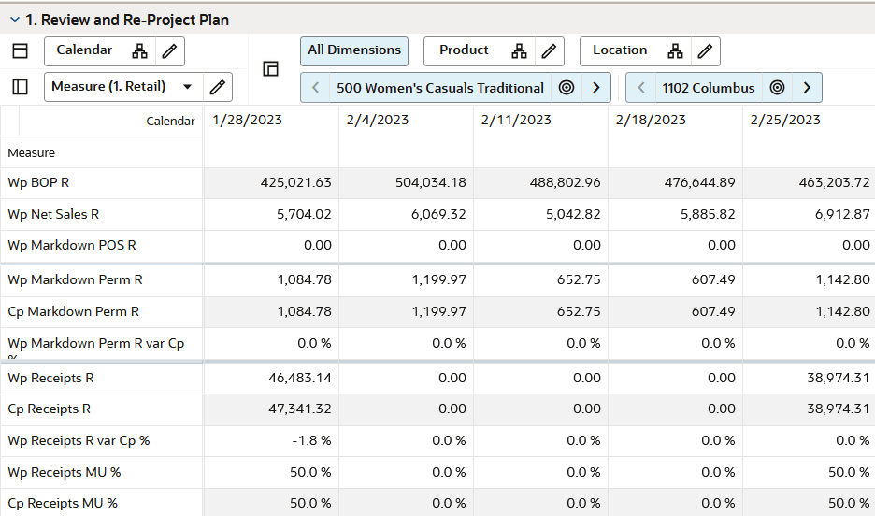The image size is (875, 516).
Task: Click the Measure edit pencil icon
Action: (217, 87)
